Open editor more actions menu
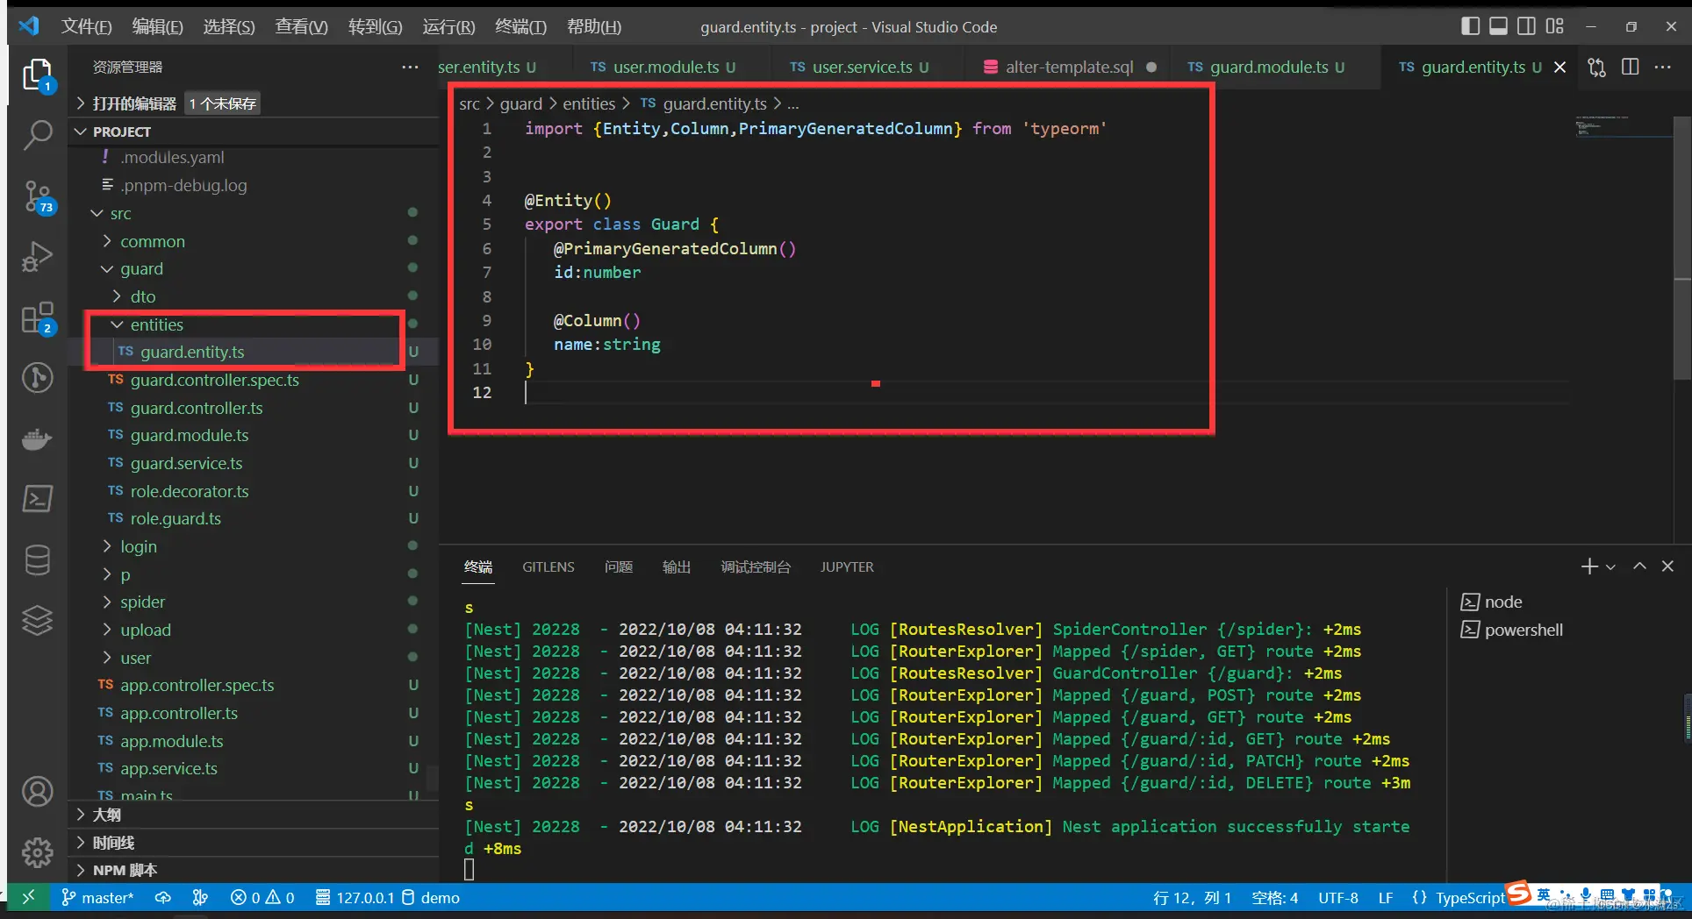1692x919 pixels. tap(1663, 68)
